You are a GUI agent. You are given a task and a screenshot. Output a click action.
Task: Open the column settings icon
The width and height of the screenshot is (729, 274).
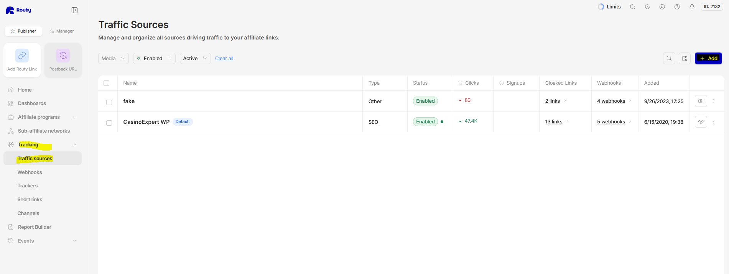point(685,59)
